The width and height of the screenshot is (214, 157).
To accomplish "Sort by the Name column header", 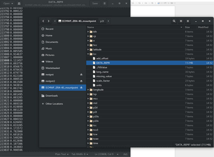I will pos(135,27).
